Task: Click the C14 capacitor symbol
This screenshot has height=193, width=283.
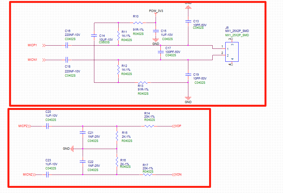Action: [94, 36]
